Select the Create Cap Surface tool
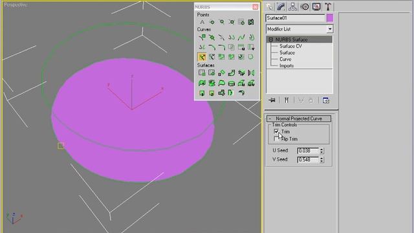Image resolution: width=414 pixels, height=233 pixels. pyautogui.click(x=232, y=83)
